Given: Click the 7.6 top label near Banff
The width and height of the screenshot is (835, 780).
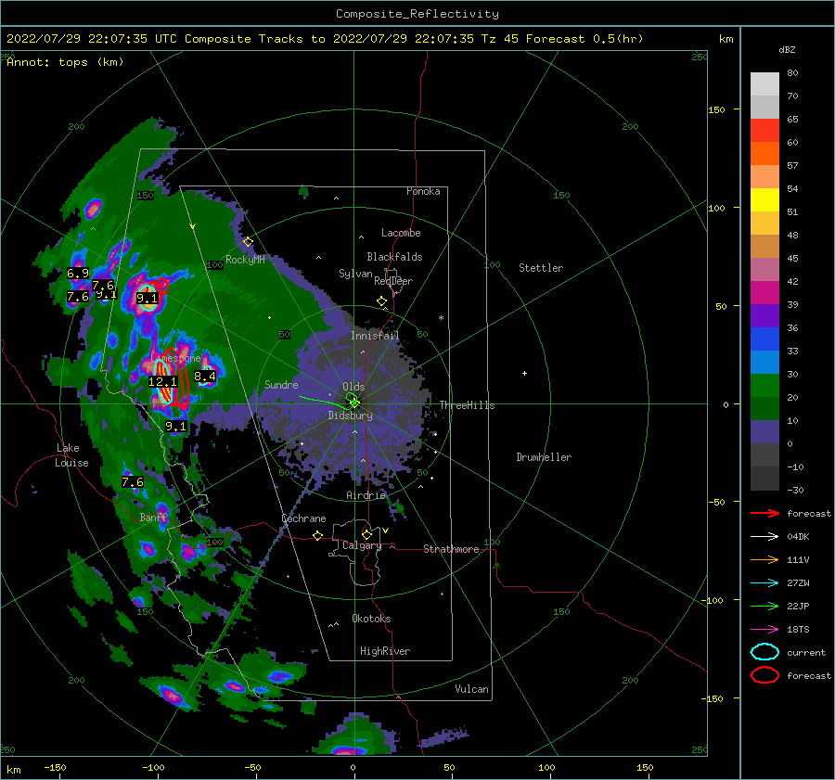Looking at the screenshot, I should pyautogui.click(x=133, y=482).
